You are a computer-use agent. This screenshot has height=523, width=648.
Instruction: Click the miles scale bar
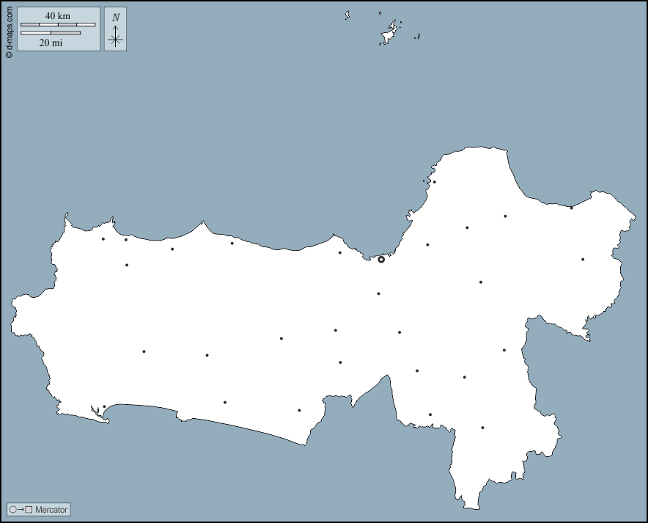pyautogui.click(x=51, y=33)
